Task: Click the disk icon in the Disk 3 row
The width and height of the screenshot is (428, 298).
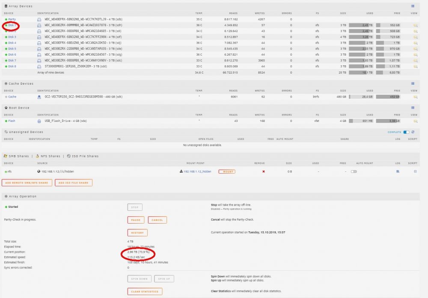Action: tap(39, 37)
